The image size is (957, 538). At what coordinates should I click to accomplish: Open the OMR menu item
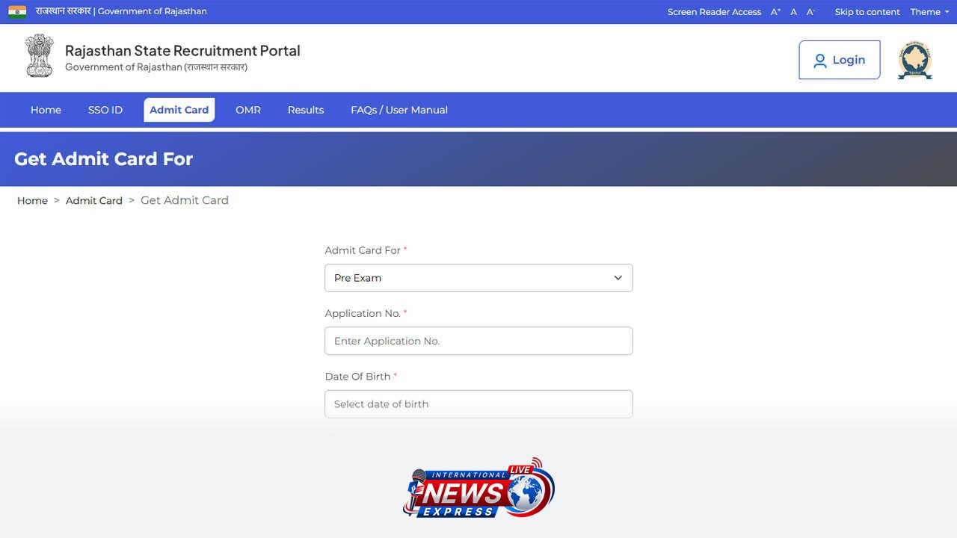point(248,110)
